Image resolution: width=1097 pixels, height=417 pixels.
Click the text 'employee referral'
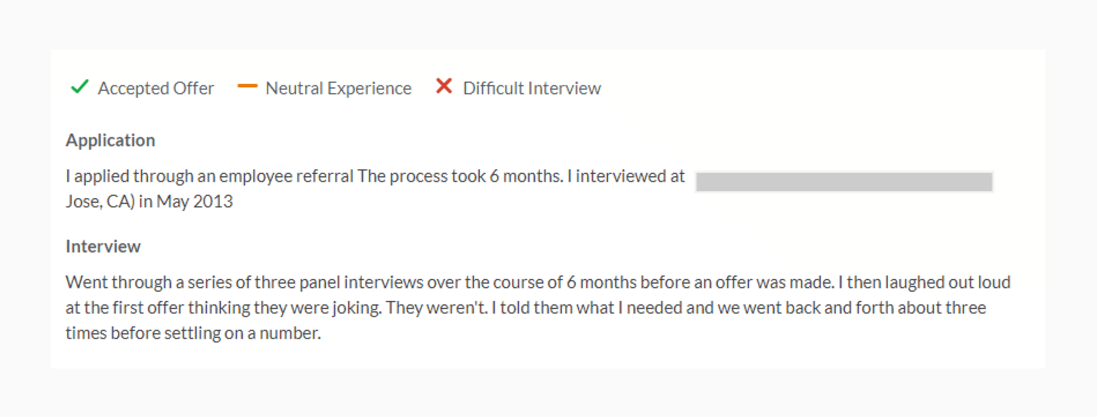[x=286, y=176]
